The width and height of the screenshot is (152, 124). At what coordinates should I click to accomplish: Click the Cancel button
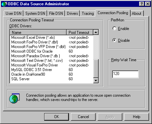pos(83,117)
